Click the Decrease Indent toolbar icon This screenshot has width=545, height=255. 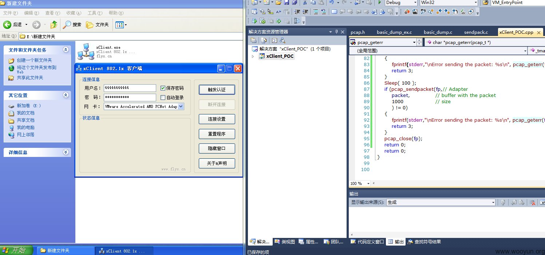pyautogui.click(x=297, y=12)
